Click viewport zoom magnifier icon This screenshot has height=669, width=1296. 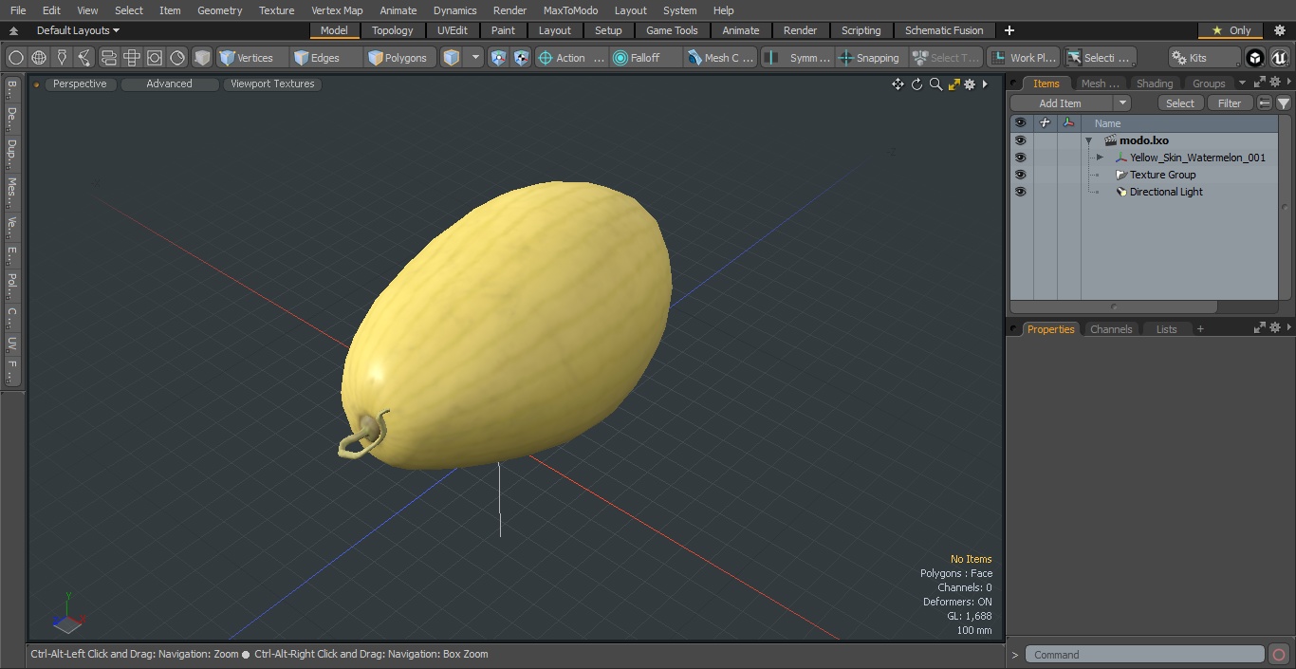click(x=935, y=84)
